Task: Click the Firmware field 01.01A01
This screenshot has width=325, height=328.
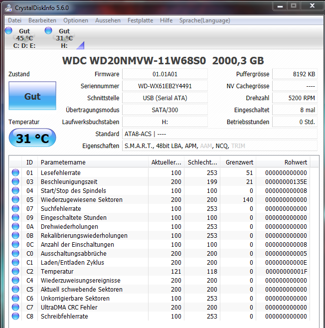Action: click(x=165, y=74)
